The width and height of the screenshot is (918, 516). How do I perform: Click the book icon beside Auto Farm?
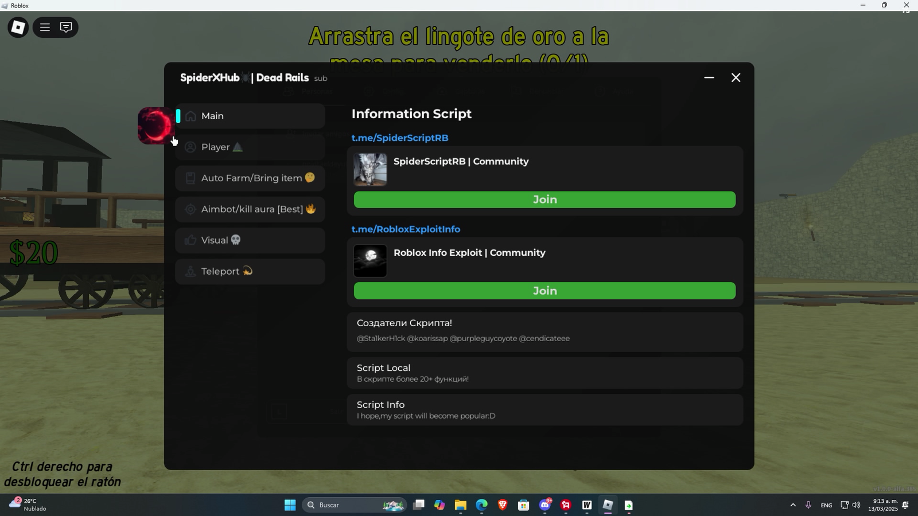point(190,178)
